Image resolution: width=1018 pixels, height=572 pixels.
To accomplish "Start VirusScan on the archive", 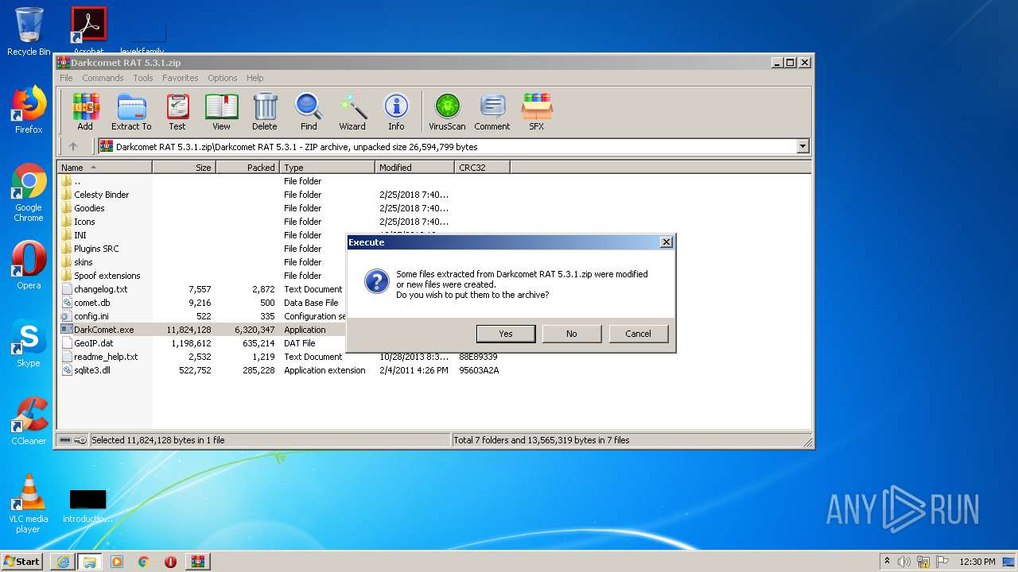I will [447, 111].
